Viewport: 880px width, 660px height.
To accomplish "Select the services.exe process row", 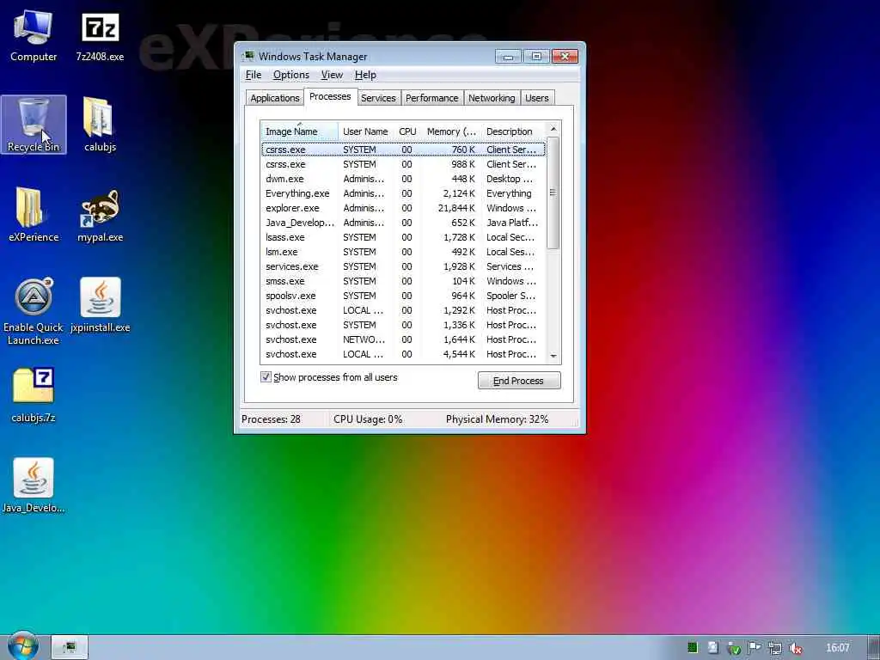I will (403, 266).
